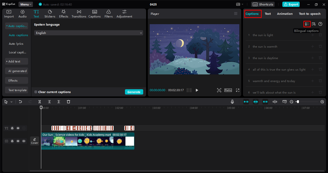This screenshot has height=173, width=328.
Task: Tick the Clear current captions checkbox
Action: tap(36, 92)
